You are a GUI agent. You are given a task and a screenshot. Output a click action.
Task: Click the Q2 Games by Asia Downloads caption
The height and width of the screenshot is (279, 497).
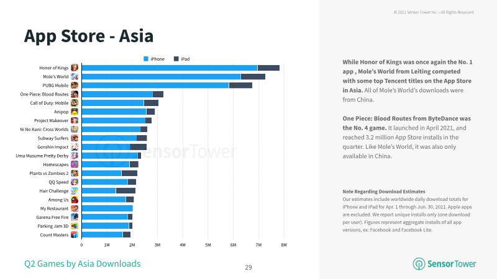[x=83, y=264]
